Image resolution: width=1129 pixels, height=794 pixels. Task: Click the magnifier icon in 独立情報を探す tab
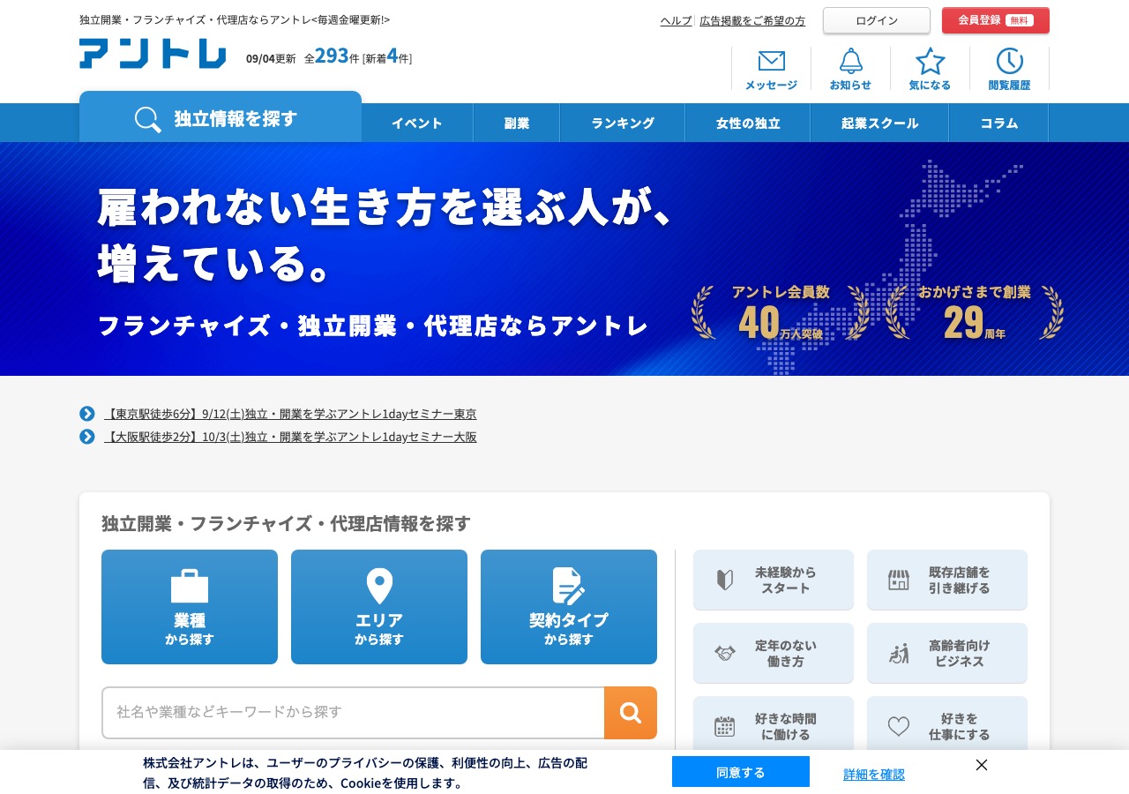click(x=147, y=119)
